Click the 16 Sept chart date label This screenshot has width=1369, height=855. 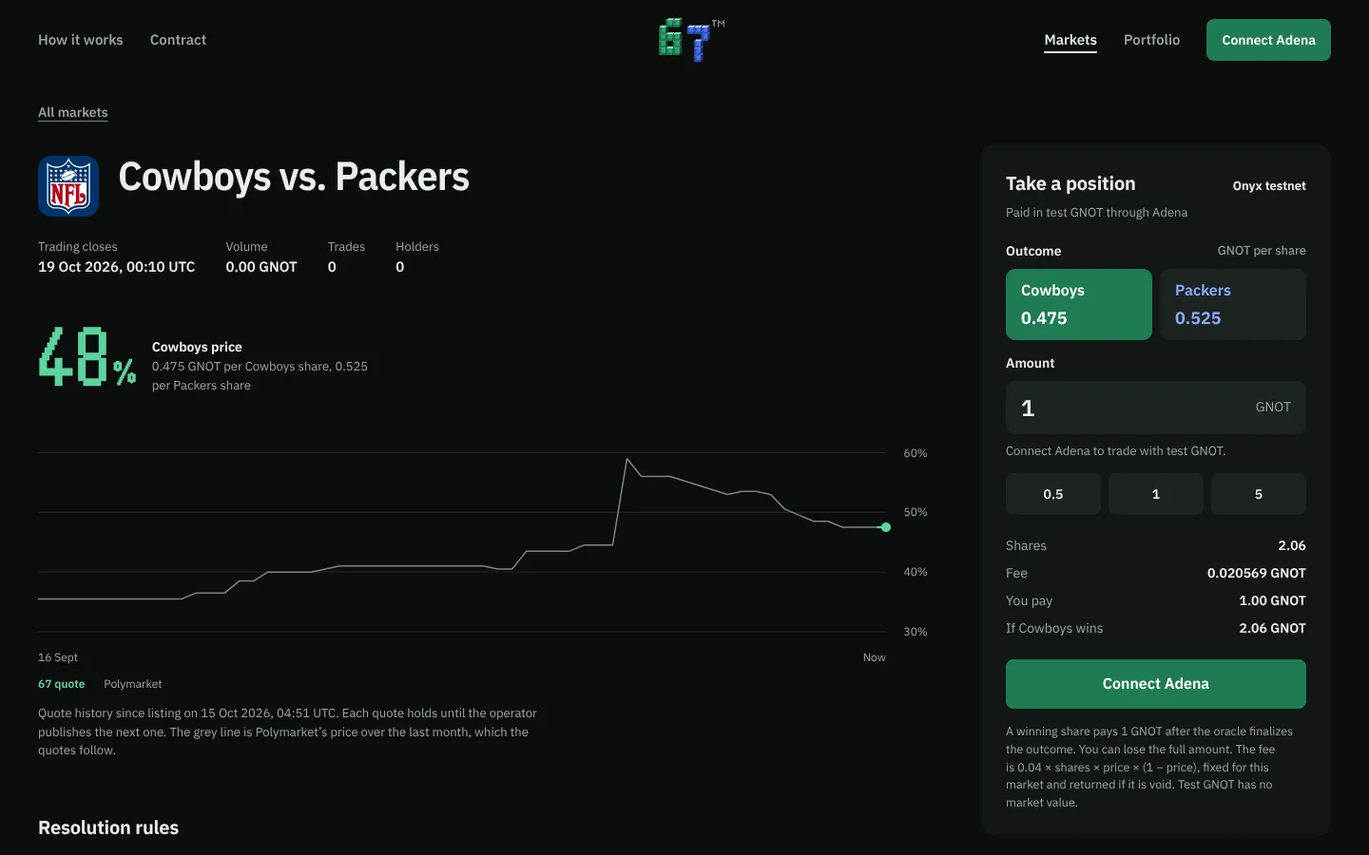pyautogui.click(x=58, y=657)
